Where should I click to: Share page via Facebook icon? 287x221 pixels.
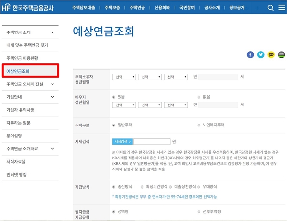[250, 54]
